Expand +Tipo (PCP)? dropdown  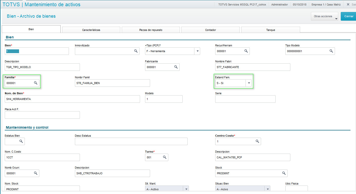[x=197, y=51]
